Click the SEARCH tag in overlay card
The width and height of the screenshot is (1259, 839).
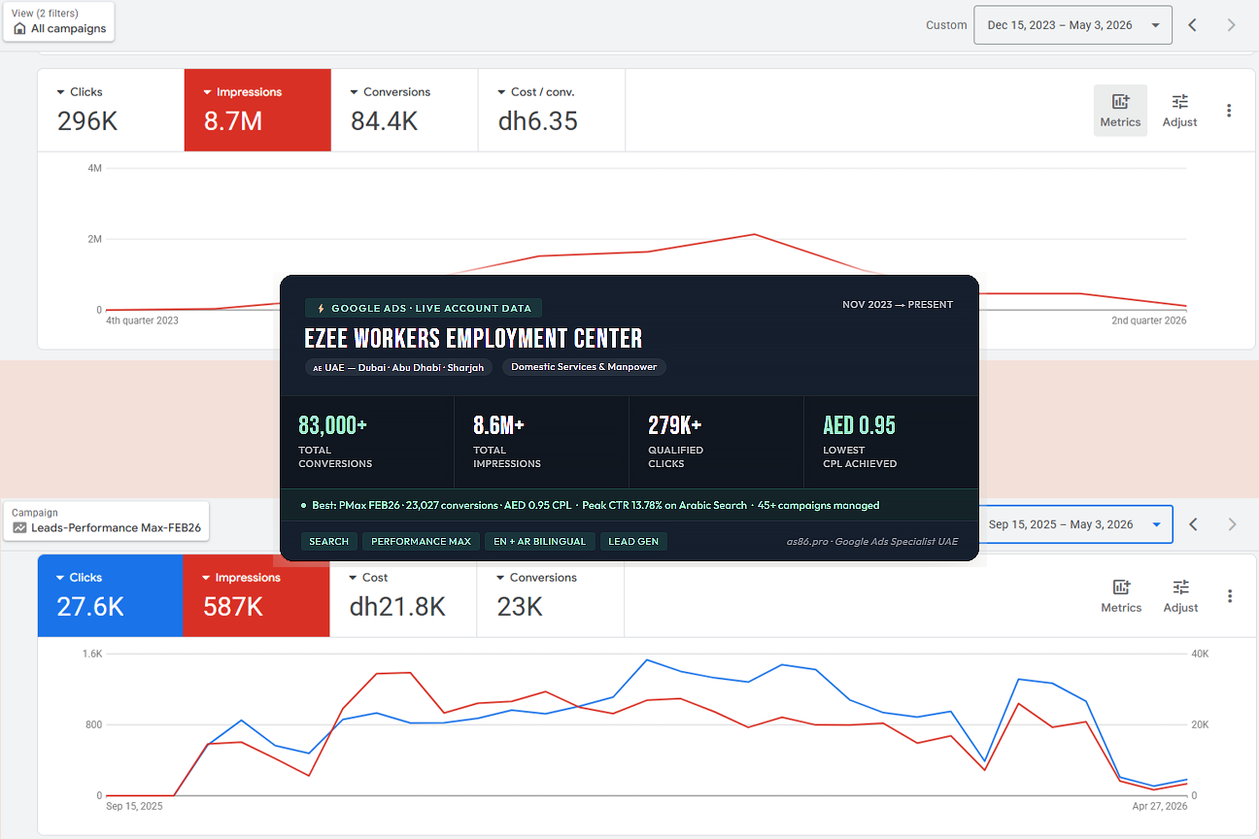tap(329, 541)
